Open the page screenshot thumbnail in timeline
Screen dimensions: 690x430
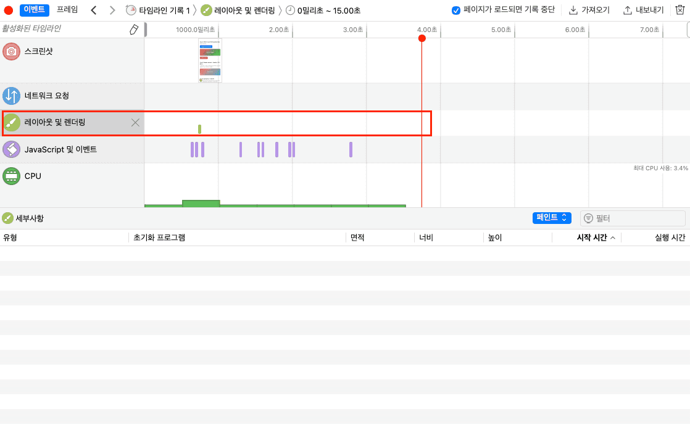click(210, 60)
